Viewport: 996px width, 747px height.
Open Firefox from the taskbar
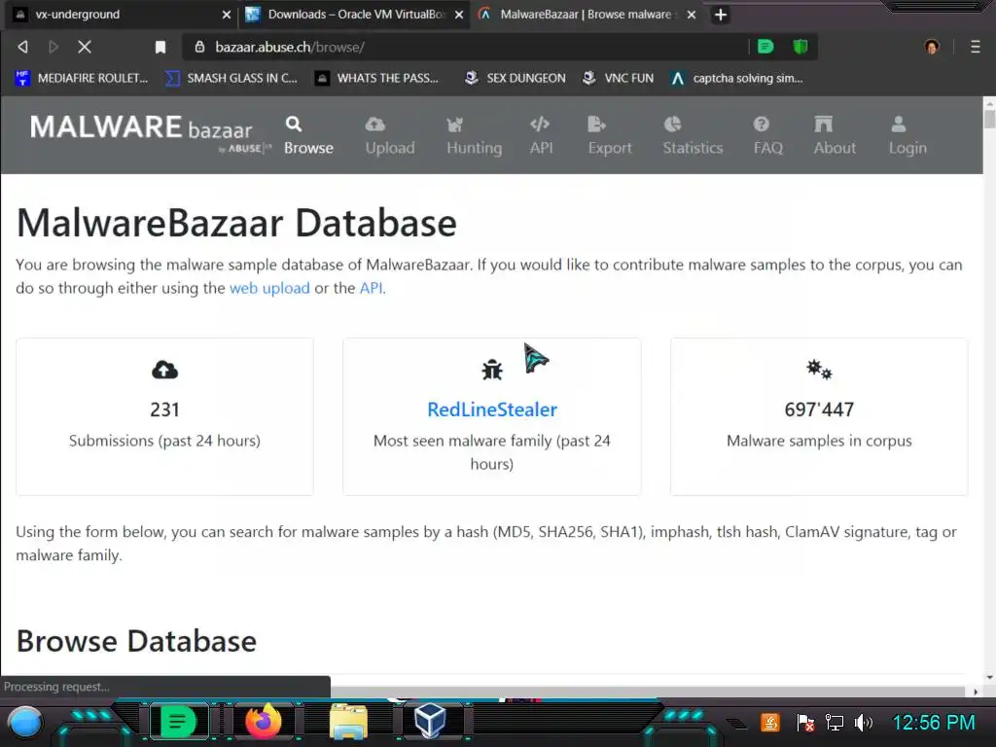264,723
